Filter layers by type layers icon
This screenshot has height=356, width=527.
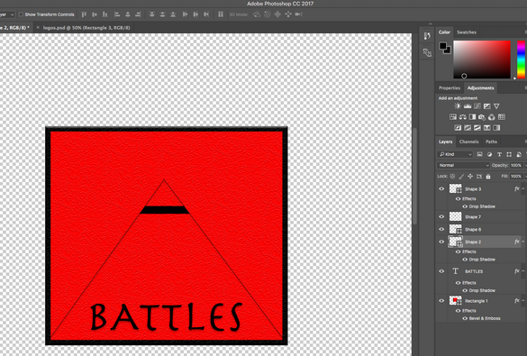499,154
